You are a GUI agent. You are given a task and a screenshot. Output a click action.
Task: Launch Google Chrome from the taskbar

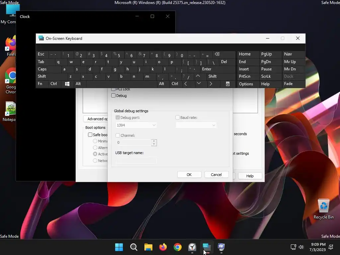coord(178,247)
